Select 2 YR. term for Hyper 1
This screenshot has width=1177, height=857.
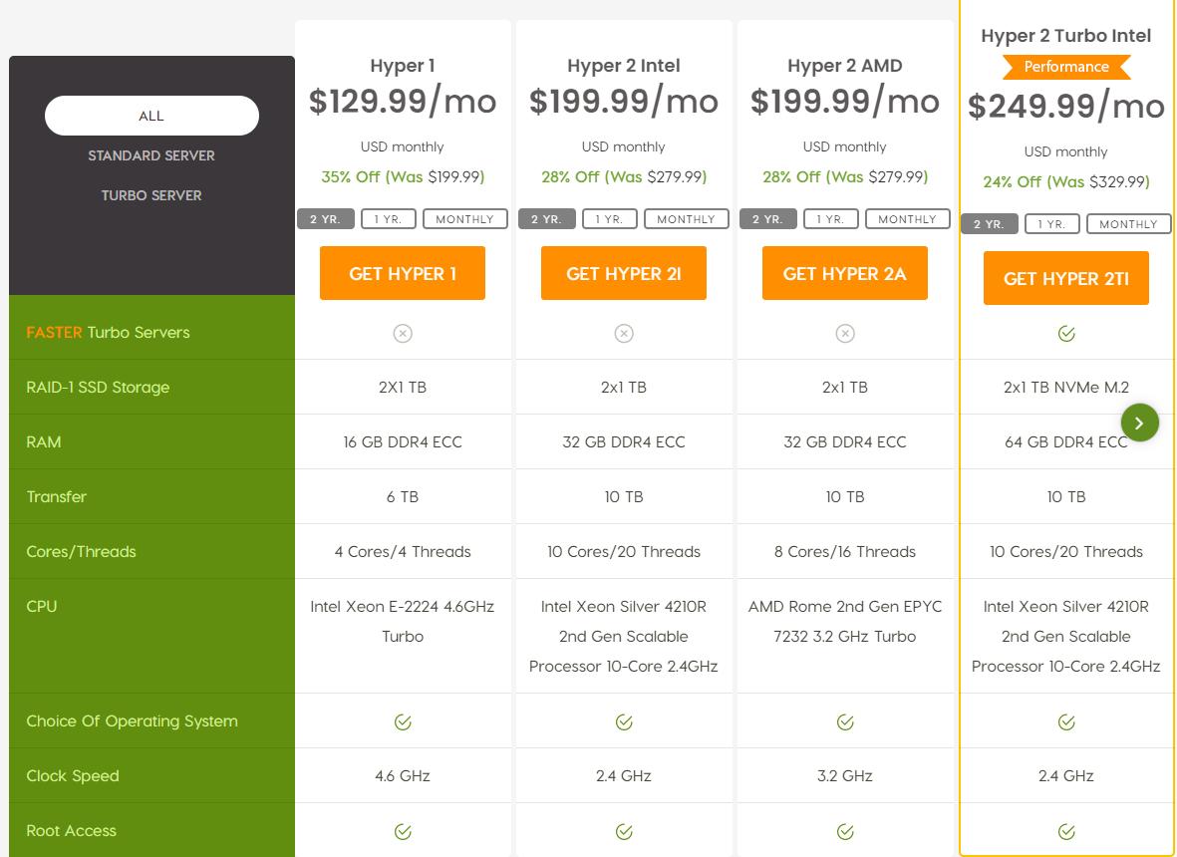pyautogui.click(x=326, y=219)
